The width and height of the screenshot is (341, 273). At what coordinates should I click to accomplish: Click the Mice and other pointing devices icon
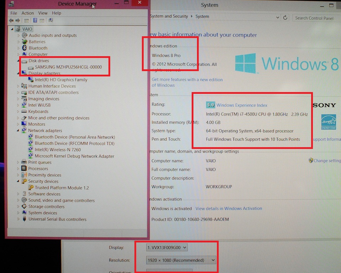coord(24,118)
